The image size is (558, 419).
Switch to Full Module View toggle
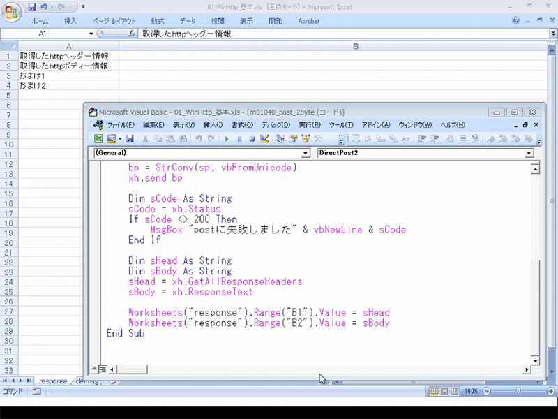tap(103, 369)
